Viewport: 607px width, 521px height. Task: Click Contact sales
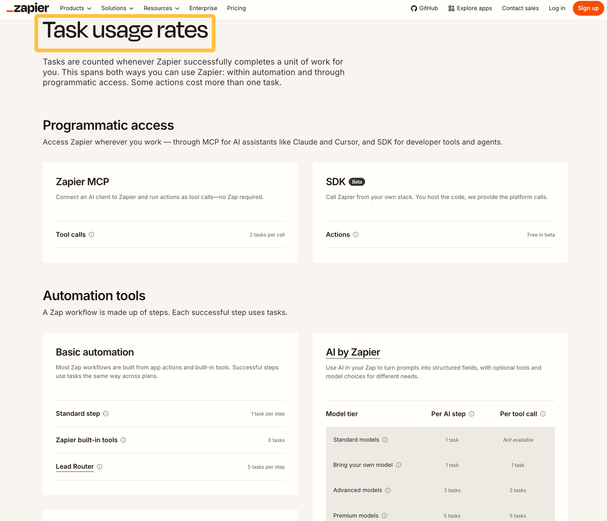click(520, 8)
